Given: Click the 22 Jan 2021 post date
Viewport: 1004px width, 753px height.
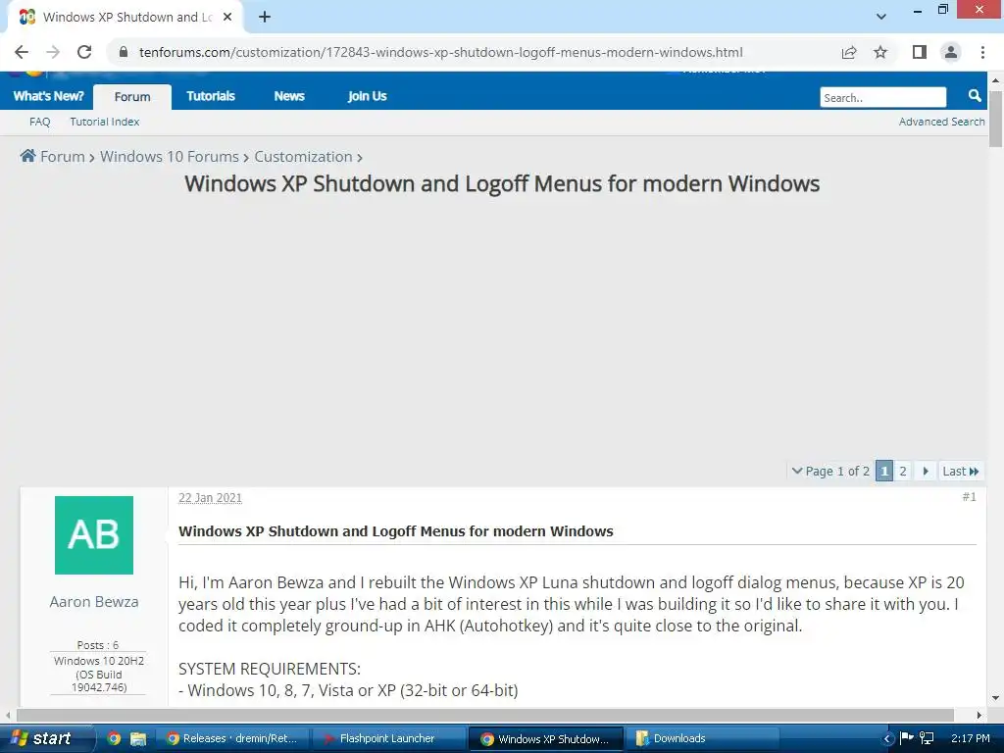Looking at the screenshot, I should tap(210, 497).
